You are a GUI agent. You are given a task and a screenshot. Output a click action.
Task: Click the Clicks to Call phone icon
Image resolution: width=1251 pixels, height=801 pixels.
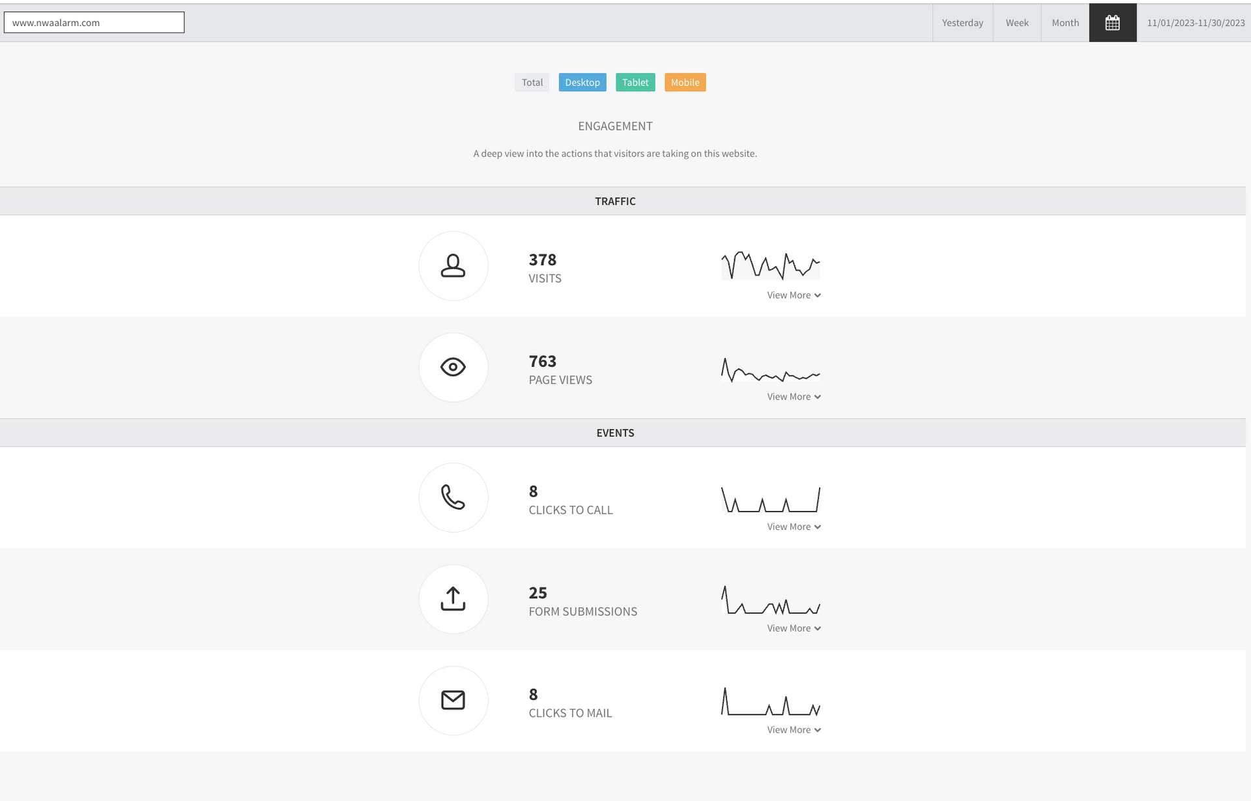click(453, 497)
